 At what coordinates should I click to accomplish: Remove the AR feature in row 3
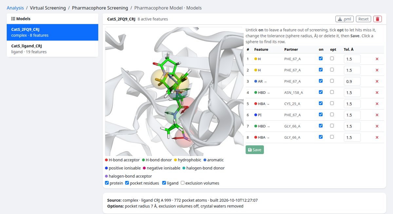pos(377,81)
